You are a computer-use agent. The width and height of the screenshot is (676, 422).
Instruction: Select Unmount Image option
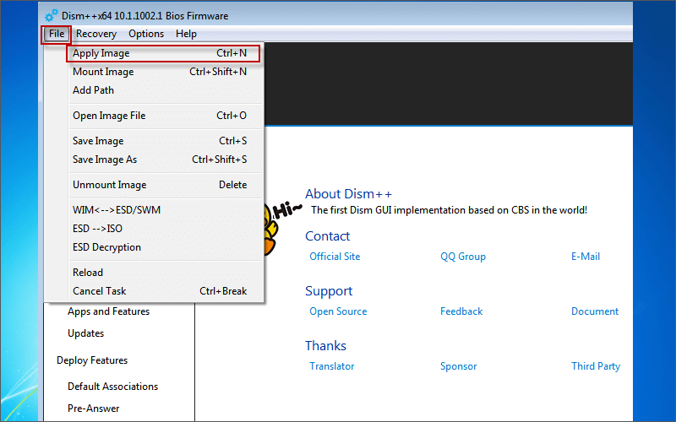[x=165, y=185]
